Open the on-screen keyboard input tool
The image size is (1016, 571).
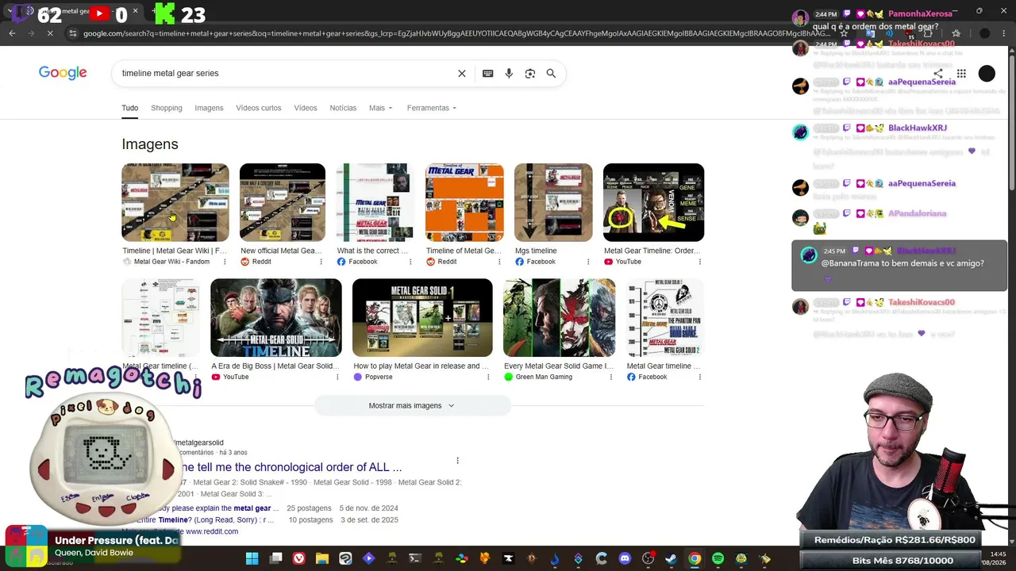tap(487, 73)
